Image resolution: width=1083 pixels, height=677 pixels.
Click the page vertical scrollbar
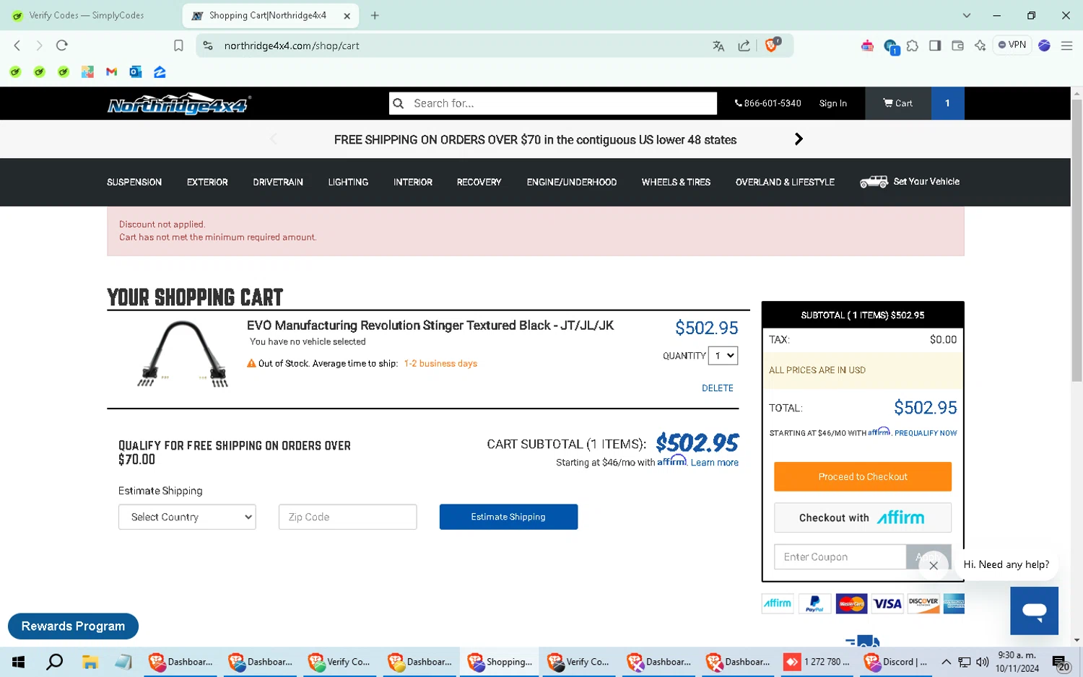coord(1077,240)
